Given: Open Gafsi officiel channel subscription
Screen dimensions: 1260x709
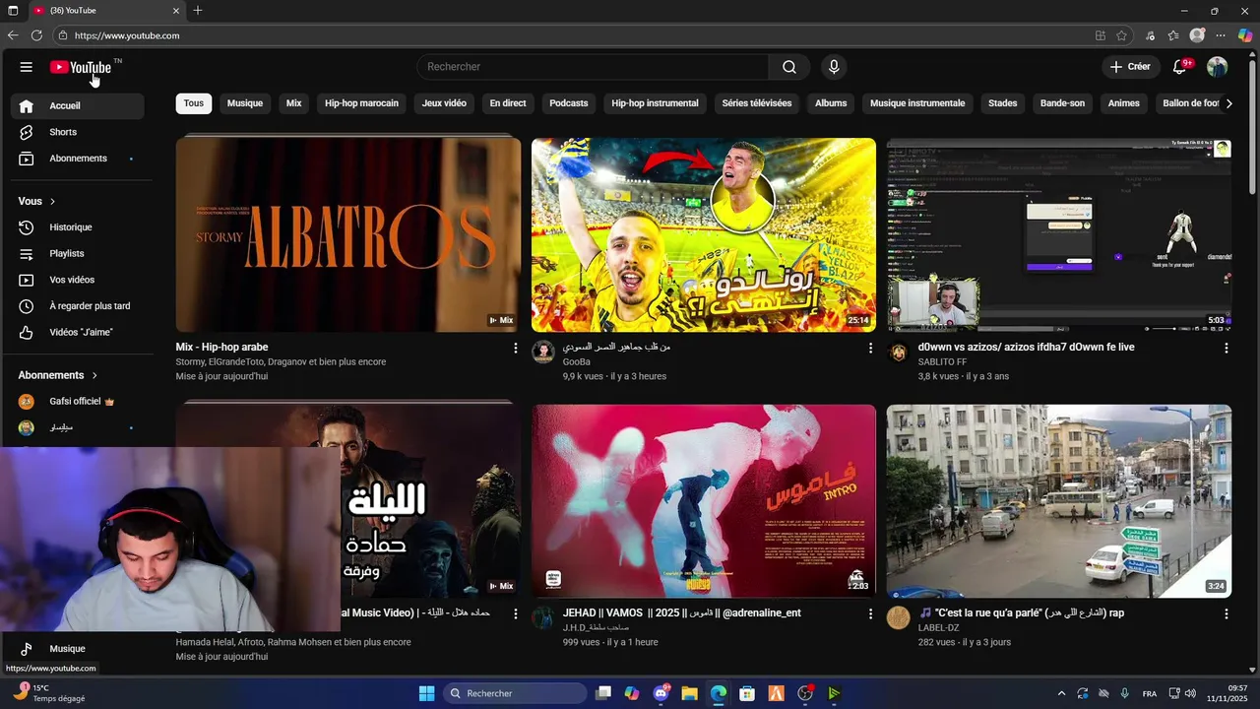Looking at the screenshot, I should click(77, 402).
